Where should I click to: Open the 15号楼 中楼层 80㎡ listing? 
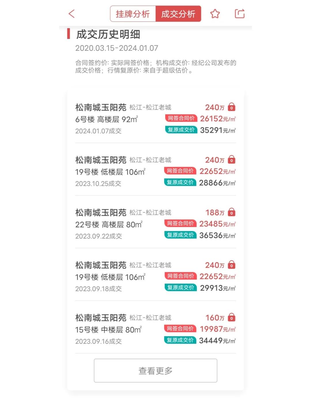tap(155, 329)
